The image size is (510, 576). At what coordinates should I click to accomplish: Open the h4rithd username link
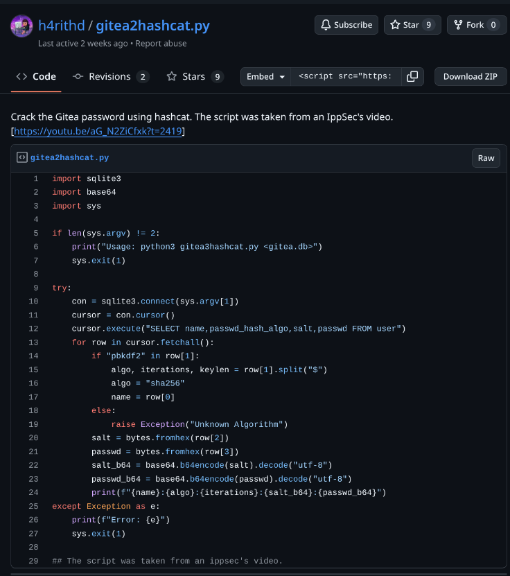pyautogui.click(x=61, y=26)
